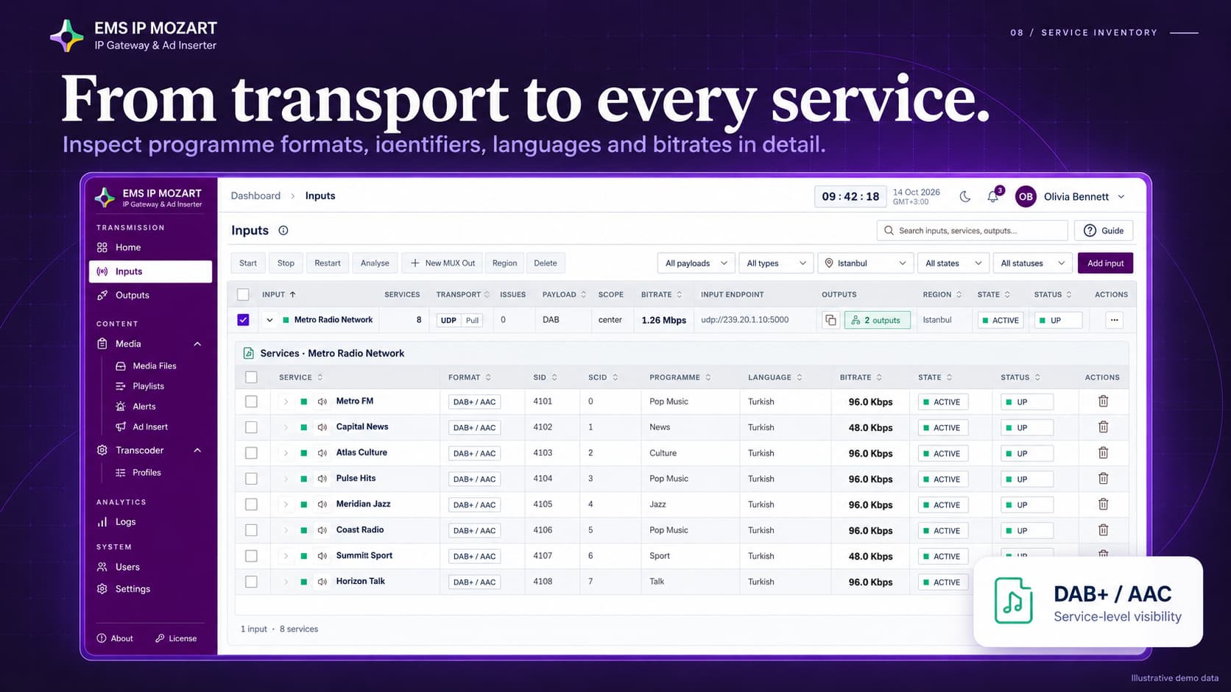
Task: Toggle dark mode moon icon
Action: (964, 196)
